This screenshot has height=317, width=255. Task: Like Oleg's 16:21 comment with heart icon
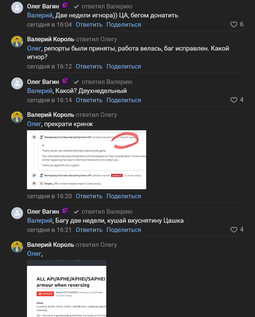[234, 230]
